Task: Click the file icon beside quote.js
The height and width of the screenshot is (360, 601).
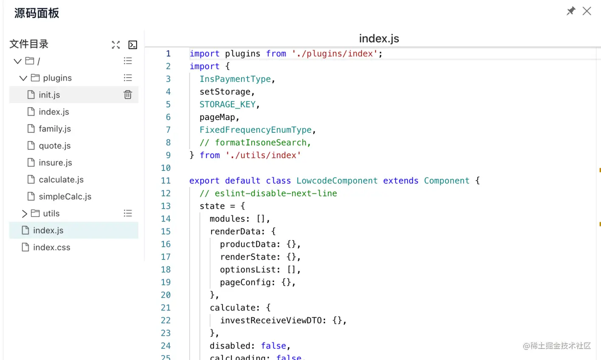Action: [31, 145]
